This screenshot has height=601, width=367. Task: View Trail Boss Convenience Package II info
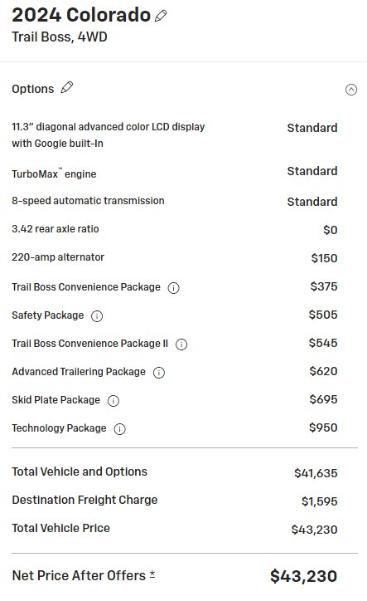[181, 344]
